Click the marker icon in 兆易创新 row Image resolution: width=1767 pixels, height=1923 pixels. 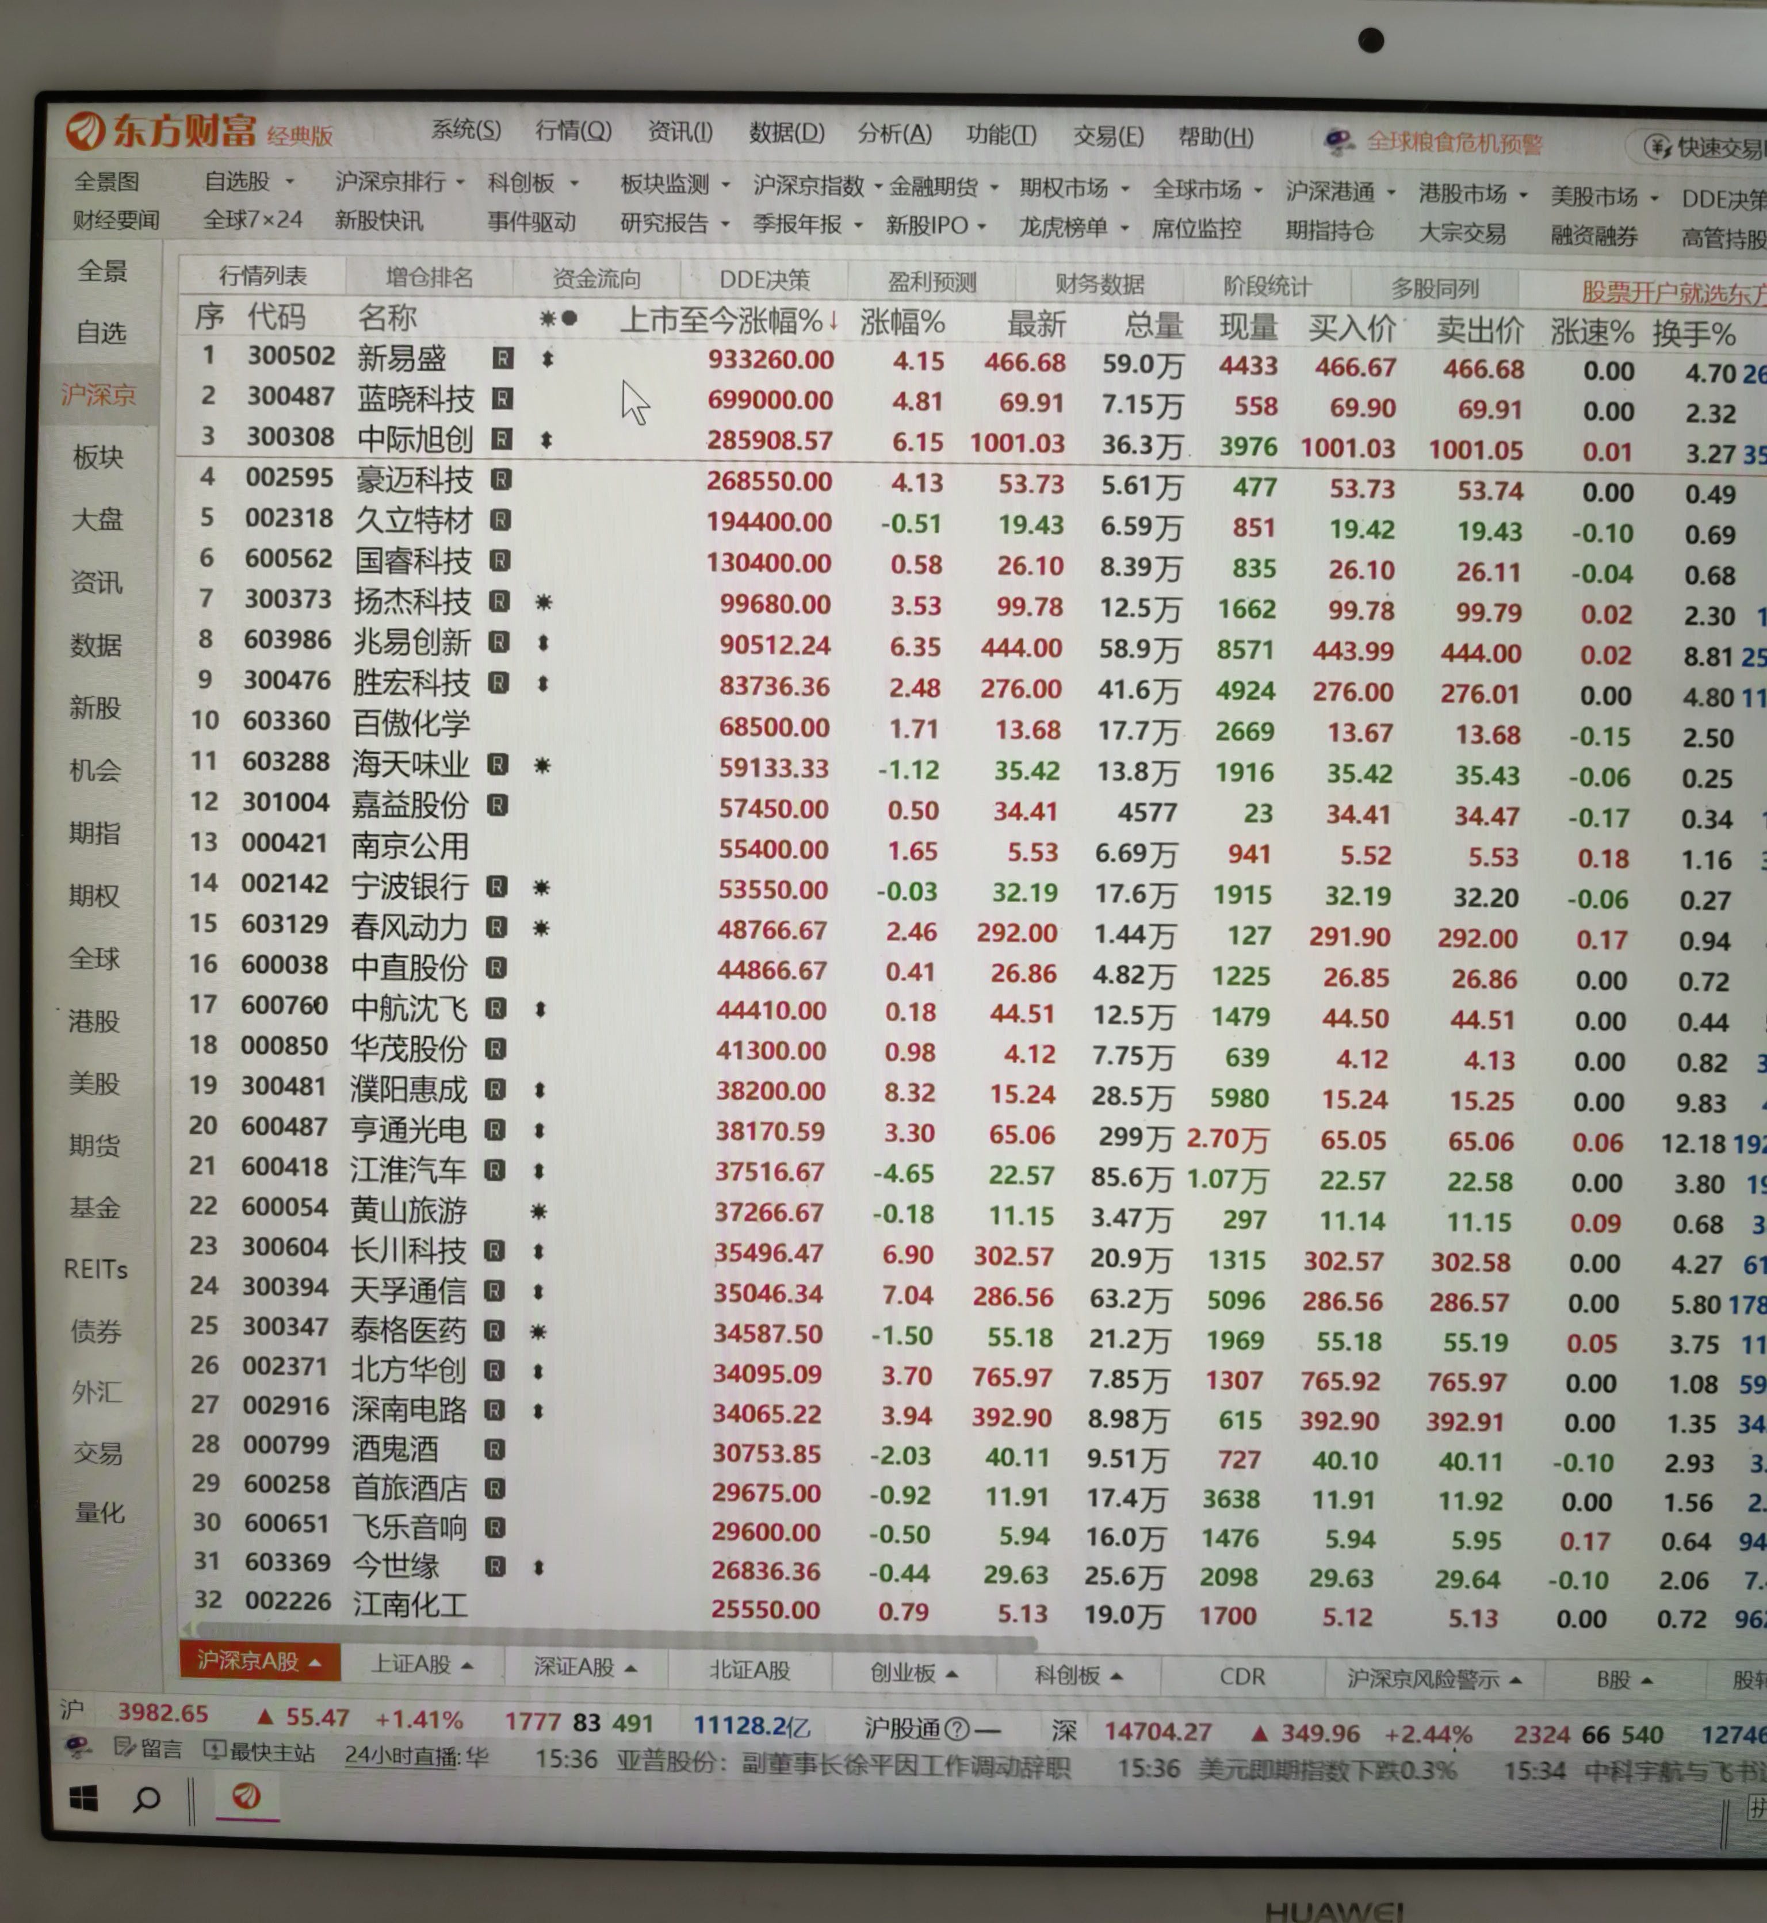pos(543,642)
